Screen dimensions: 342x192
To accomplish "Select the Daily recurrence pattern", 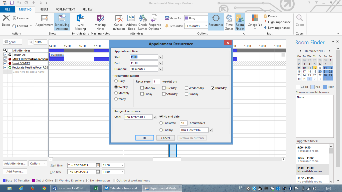I will tap(120, 81).
